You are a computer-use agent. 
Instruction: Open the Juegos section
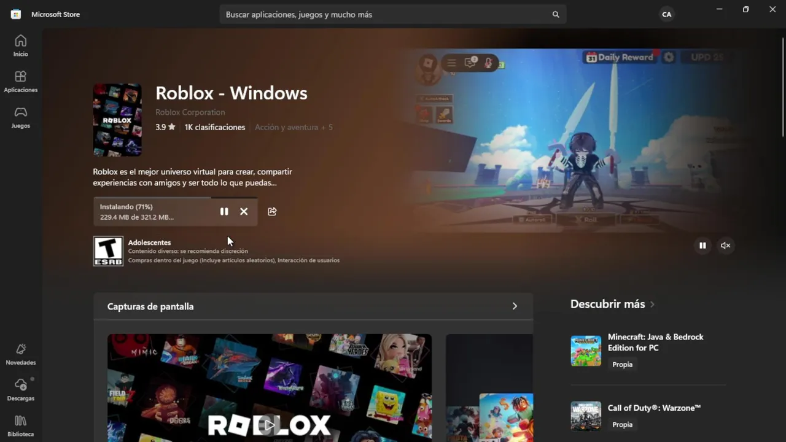pos(20,117)
